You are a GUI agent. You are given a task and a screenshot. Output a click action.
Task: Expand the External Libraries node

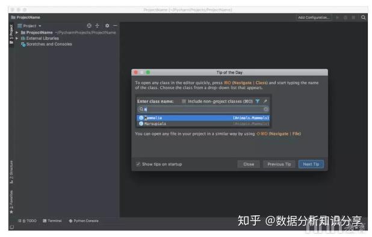(x=17, y=38)
